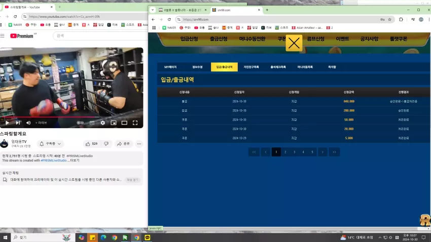Enter fullscreen on YouTube video
The image size is (431, 242).
tap(135, 123)
